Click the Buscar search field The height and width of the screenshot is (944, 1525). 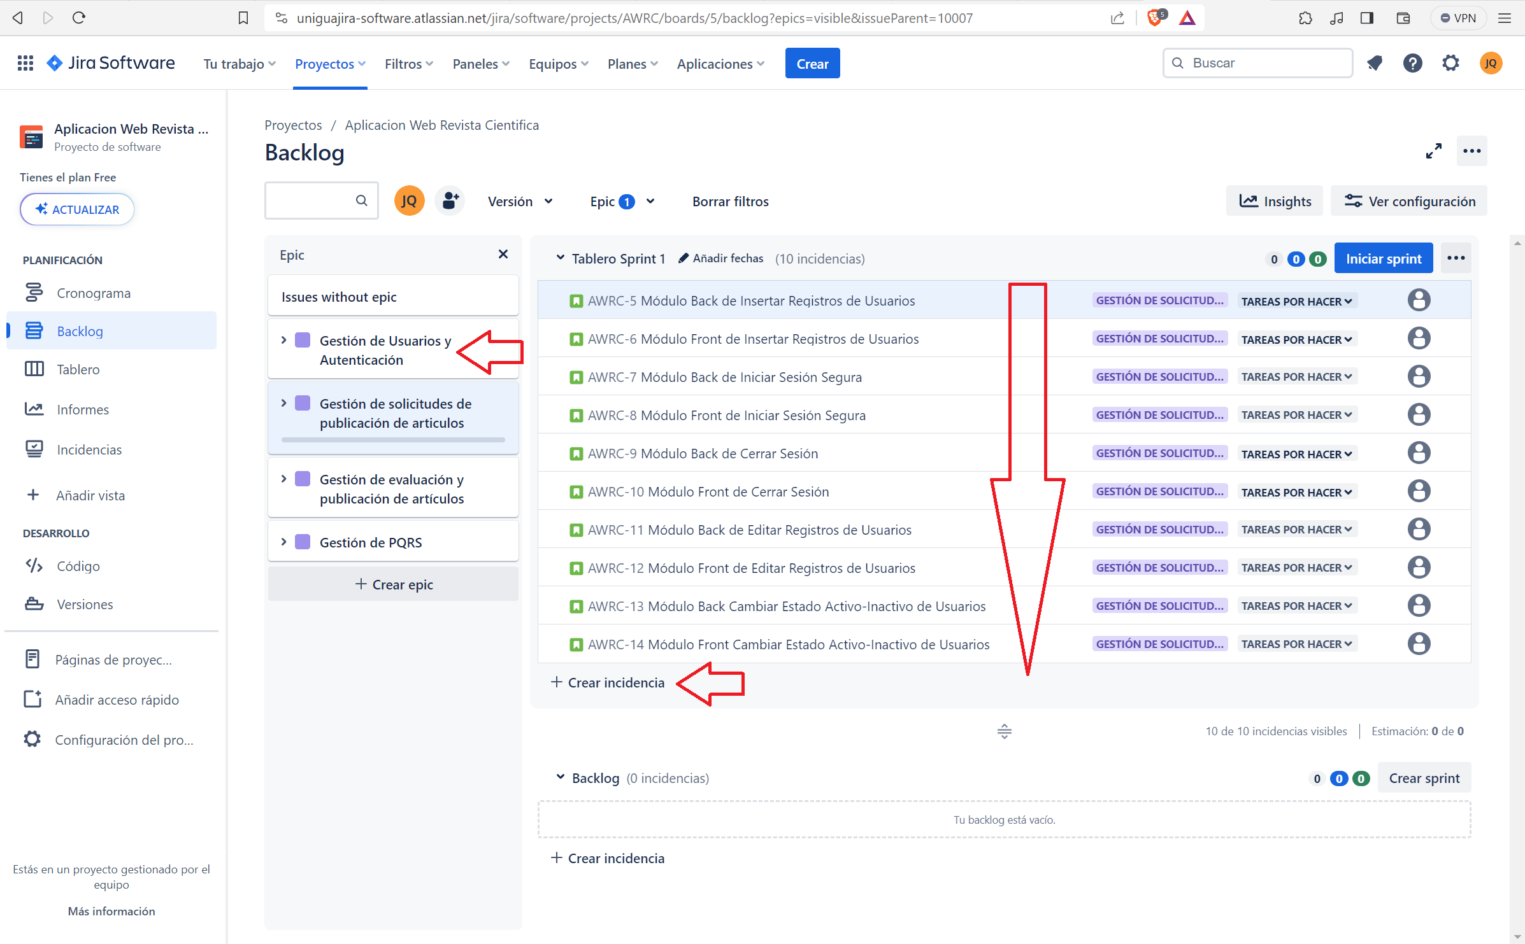tap(1257, 63)
